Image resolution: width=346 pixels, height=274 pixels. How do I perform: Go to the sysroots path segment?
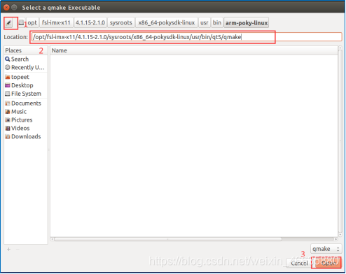(121, 23)
